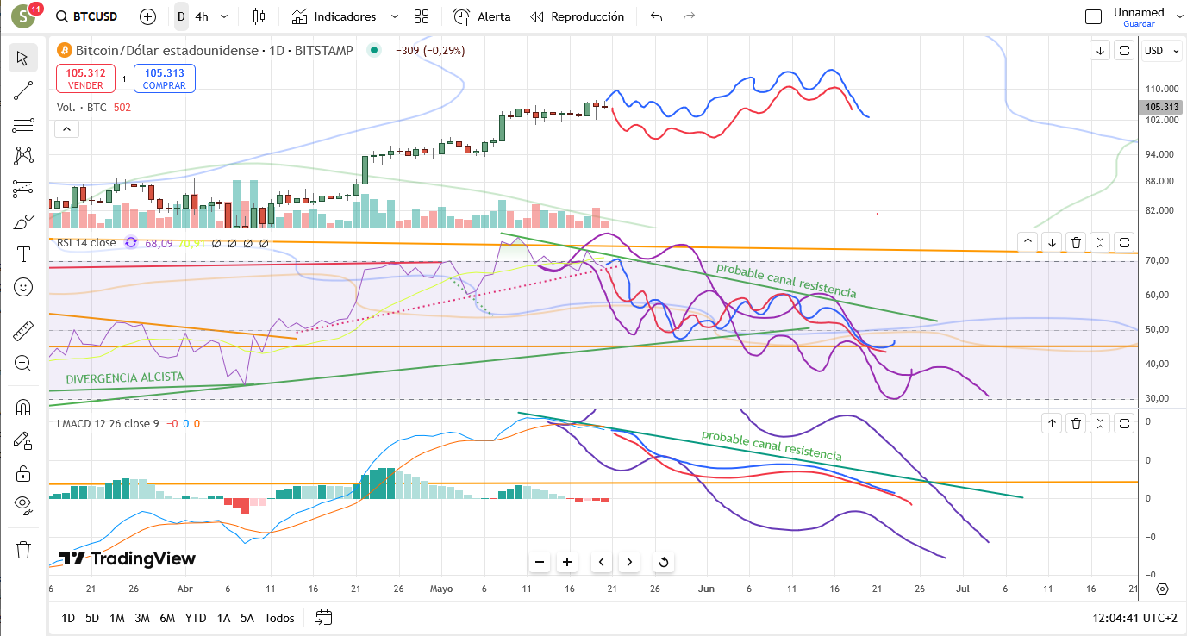Open the emoji icons tool
This screenshot has height=636, width=1187.
[23, 287]
